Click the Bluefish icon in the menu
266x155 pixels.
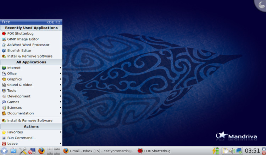(4, 50)
